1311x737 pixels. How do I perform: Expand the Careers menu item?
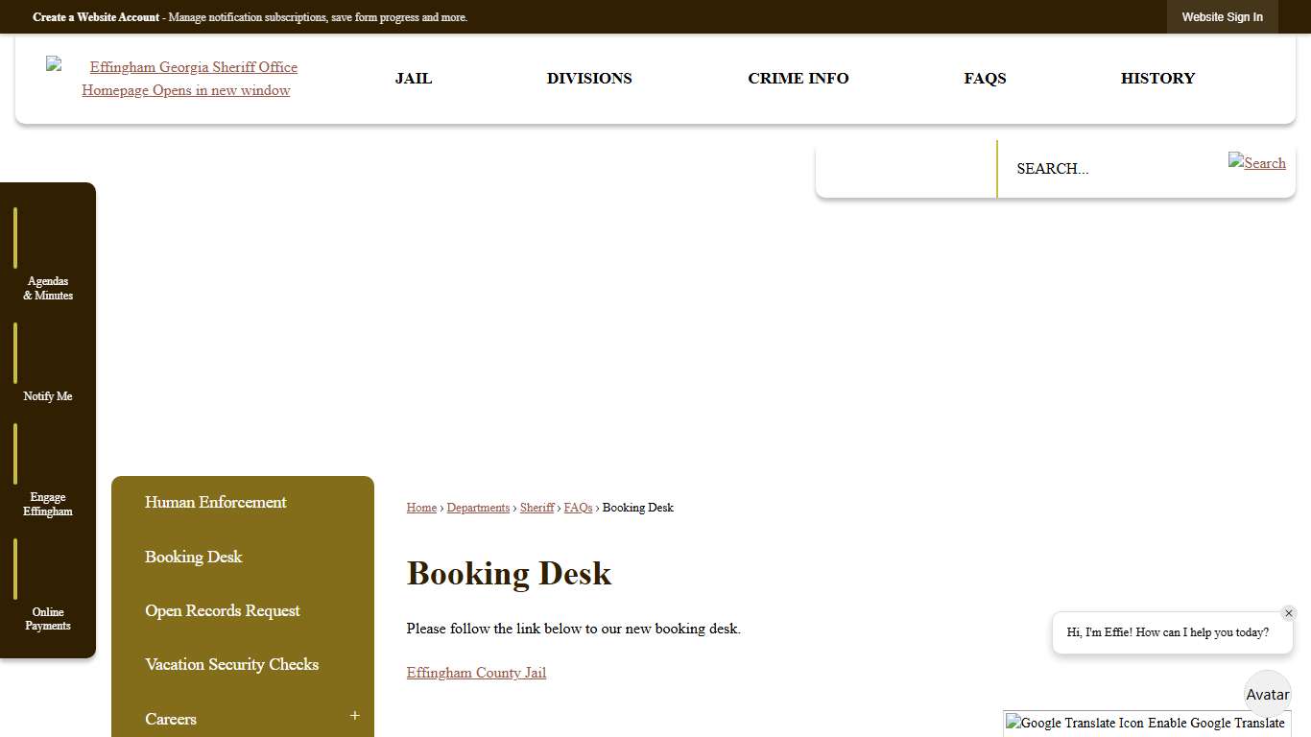click(353, 716)
